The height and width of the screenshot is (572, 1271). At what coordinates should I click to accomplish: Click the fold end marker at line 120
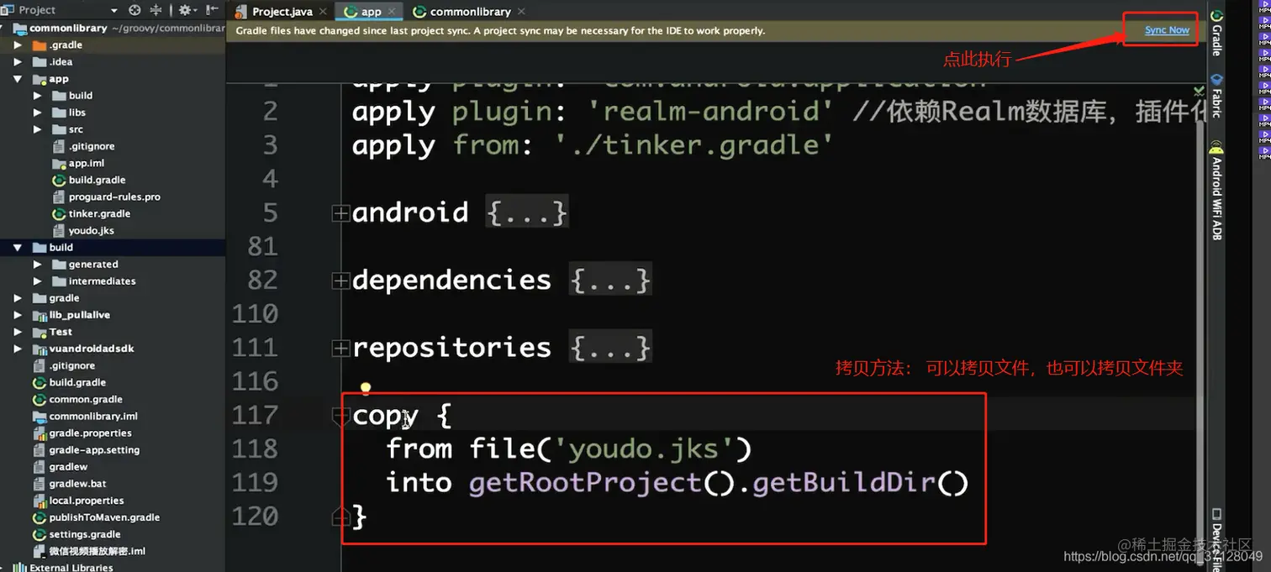point(341,516)
